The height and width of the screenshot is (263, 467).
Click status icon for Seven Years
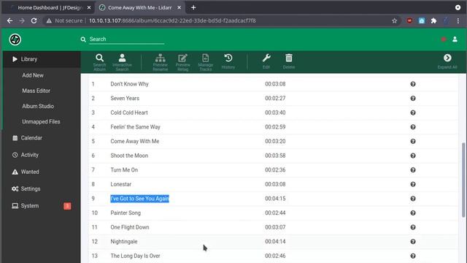(413, 99)
